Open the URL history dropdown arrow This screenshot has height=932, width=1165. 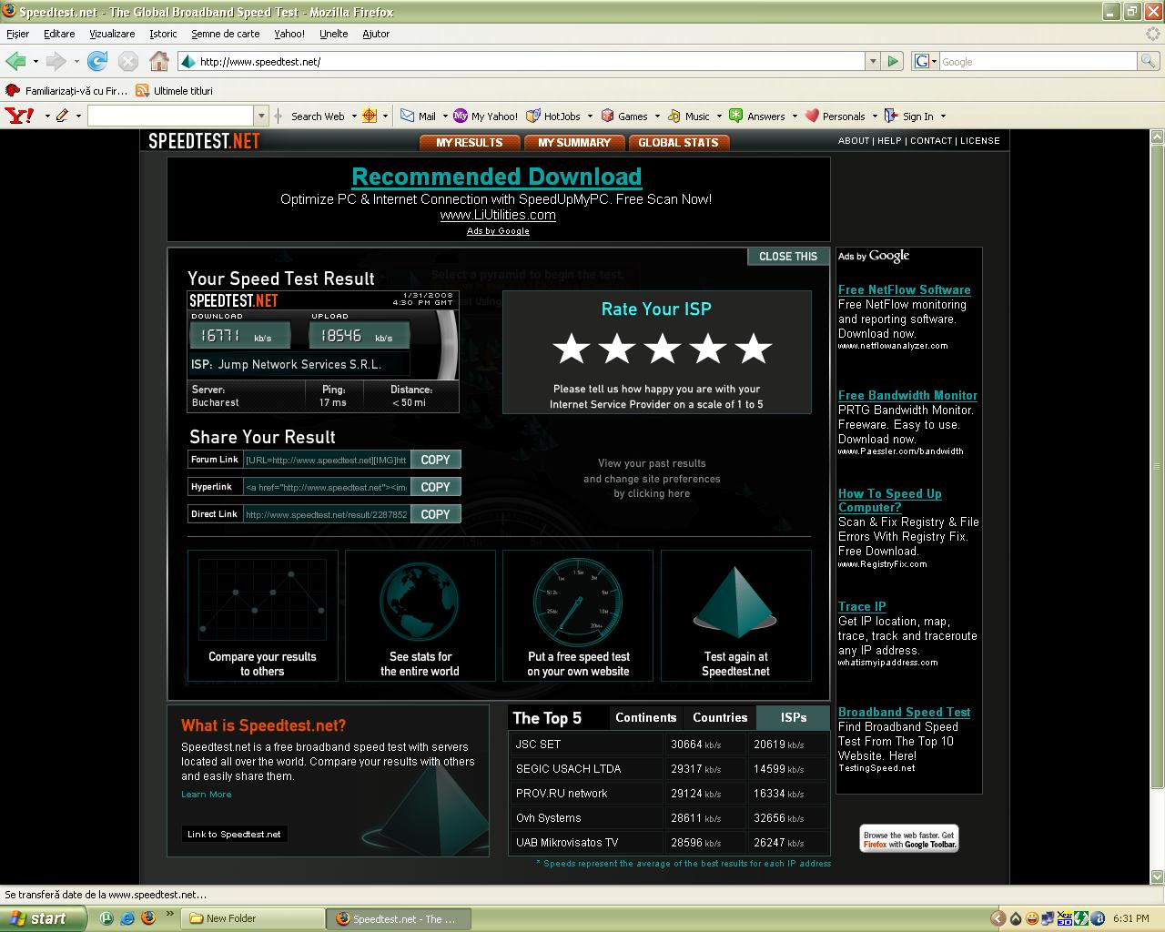[x=872, y=61]
